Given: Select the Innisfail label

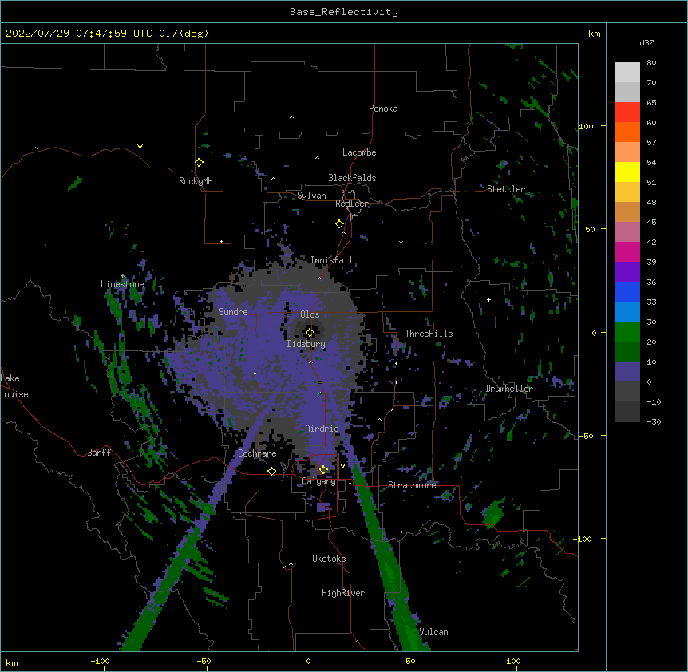Looking at the screenshot, I should pyautogui.click(x=332, y=260).
